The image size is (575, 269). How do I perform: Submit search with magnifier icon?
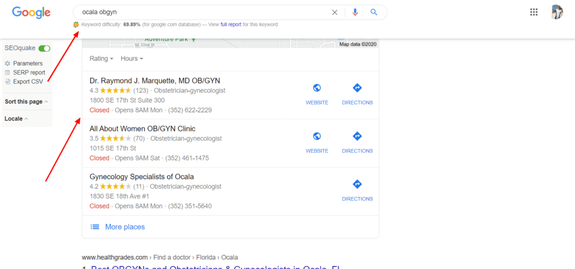click(x=373, y=12)
